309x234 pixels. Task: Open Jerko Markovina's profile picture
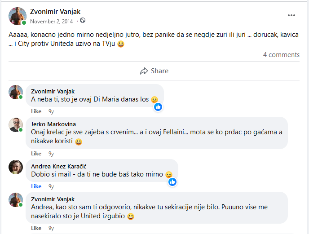[x=16, y=125]
